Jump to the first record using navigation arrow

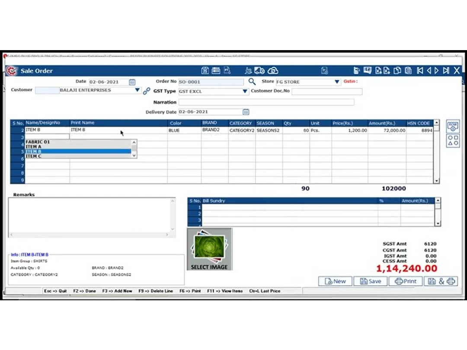pos(420,70)
